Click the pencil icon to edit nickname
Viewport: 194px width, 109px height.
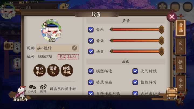click(74, 48)
